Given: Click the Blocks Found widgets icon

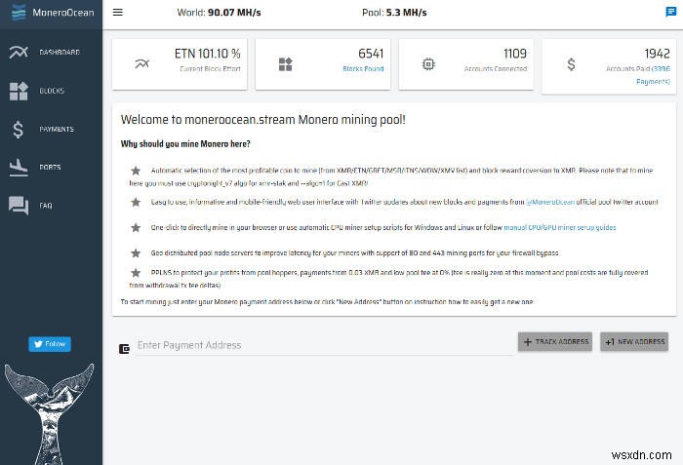Looking at the screenshot, I should coord(285,64).
